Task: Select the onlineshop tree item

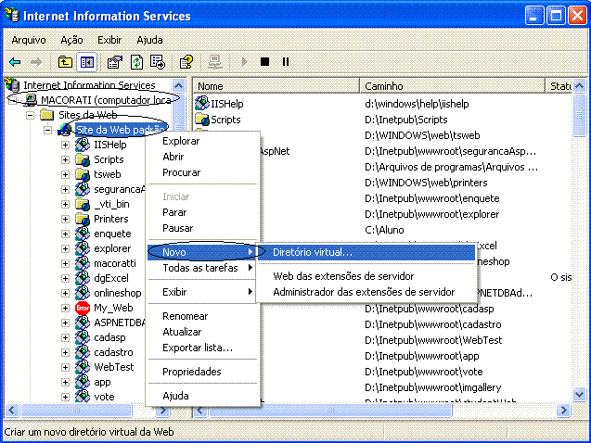Action: [118, 293]
